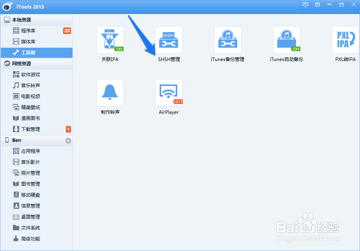Click the 关联IPA text label
The image size is (360, 251).
(x=110, y=59)
